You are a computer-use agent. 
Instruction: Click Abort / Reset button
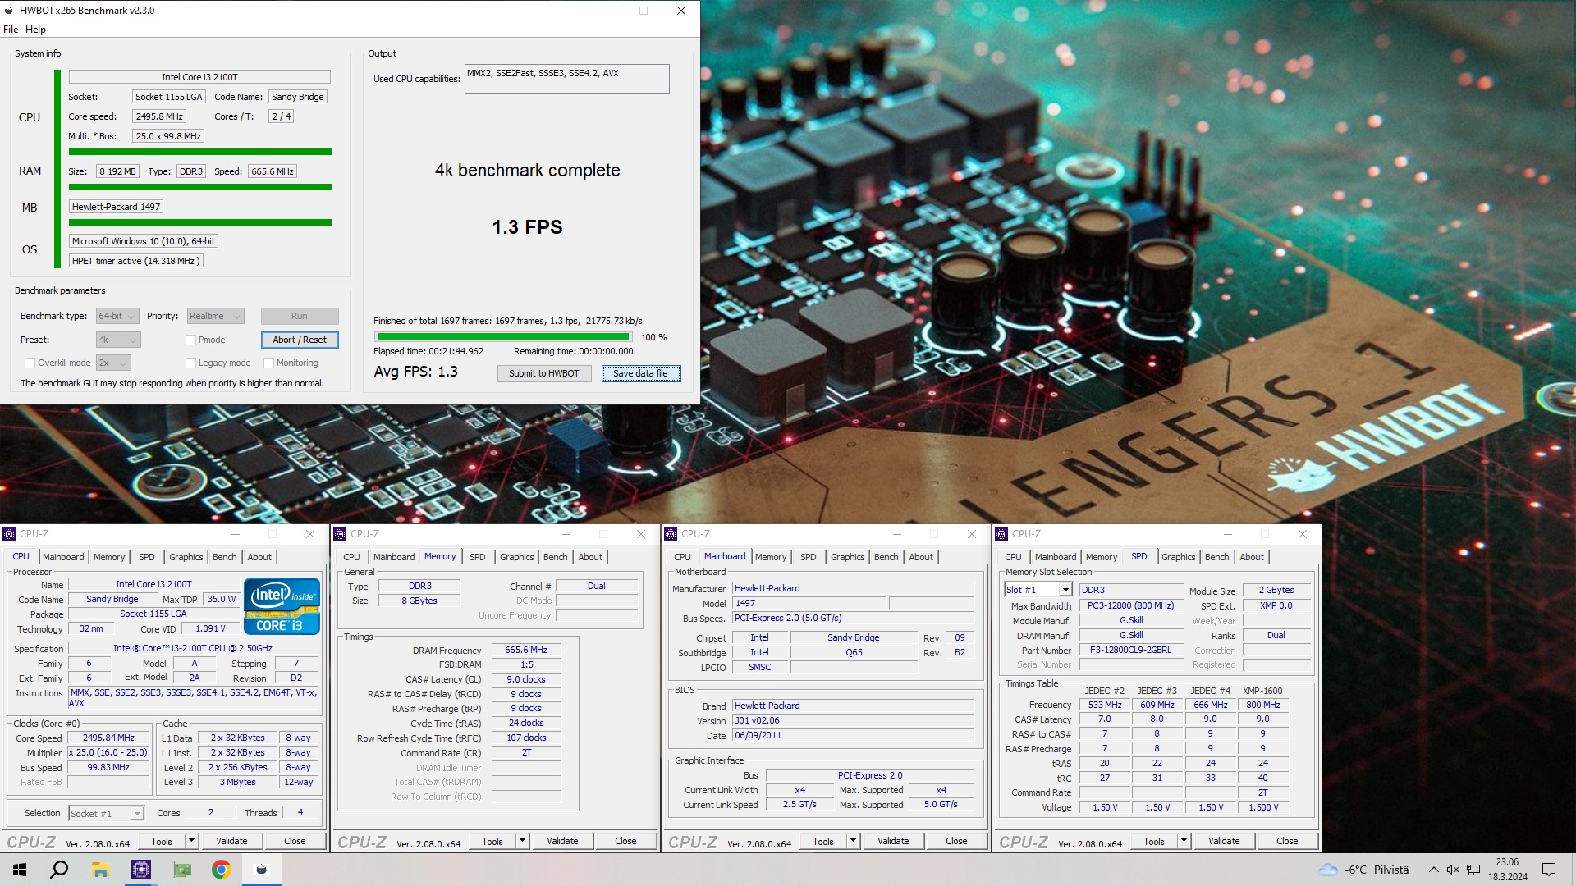300,340
